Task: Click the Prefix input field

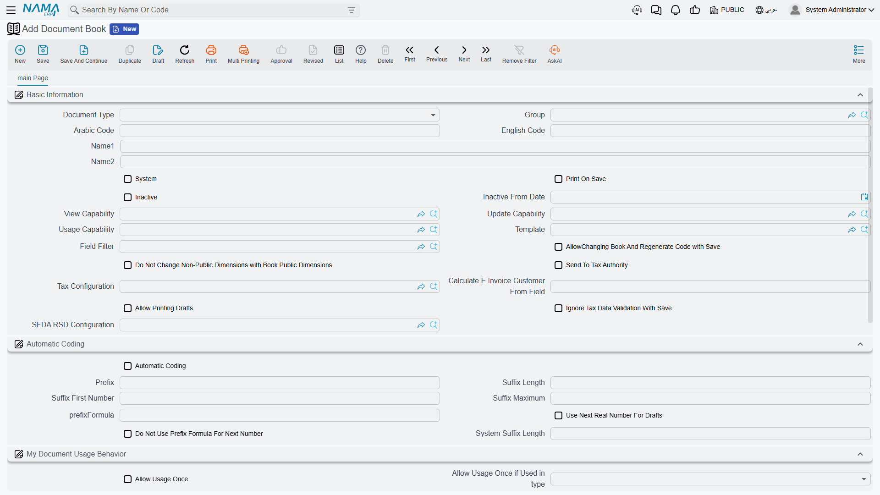Action: [280, 383]
